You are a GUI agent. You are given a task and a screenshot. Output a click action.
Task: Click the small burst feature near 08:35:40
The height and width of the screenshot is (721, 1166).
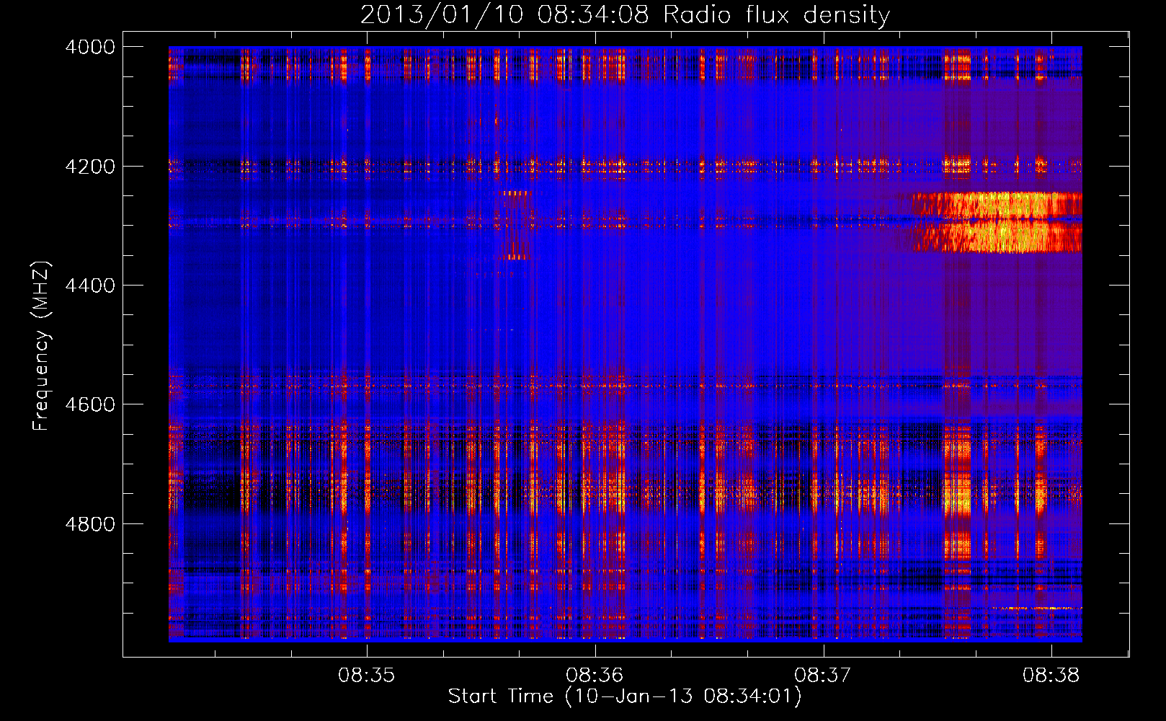(516, 225)
